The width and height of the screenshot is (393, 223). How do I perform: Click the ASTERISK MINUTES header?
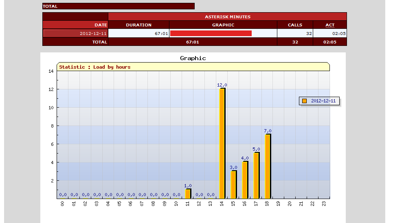coord(228,17)
